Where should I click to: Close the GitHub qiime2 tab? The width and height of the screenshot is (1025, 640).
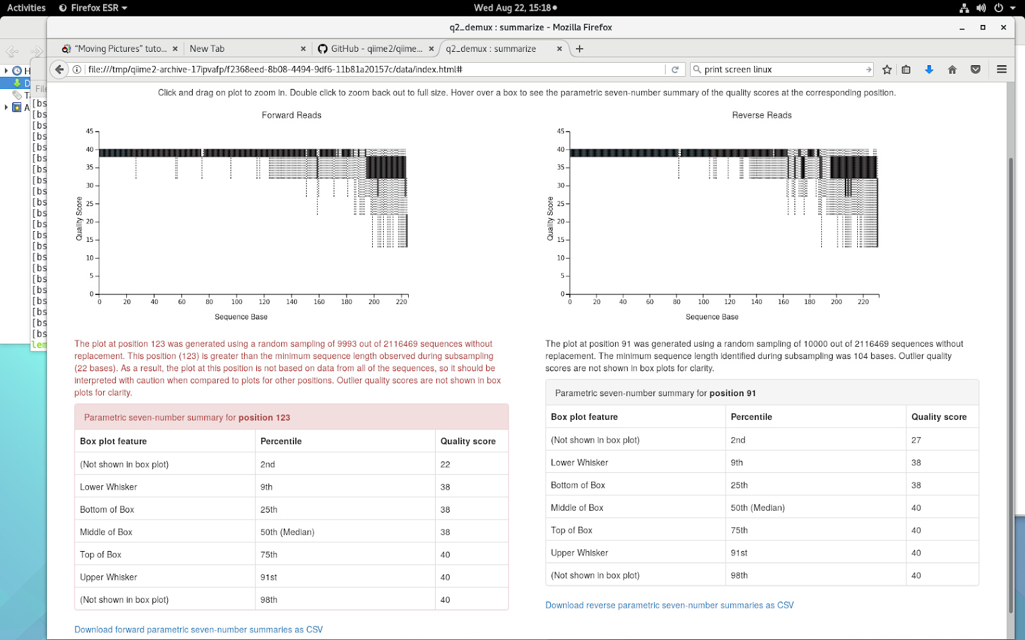(431, 49)
